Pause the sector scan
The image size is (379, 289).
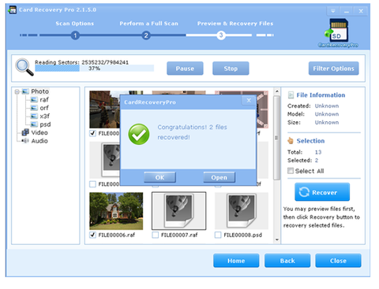click(x=185, y=69)
